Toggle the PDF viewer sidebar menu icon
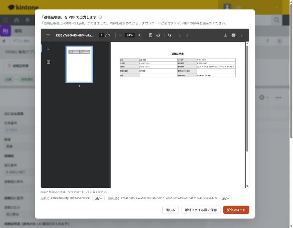293x228 pixels. [x=48, y=35]
